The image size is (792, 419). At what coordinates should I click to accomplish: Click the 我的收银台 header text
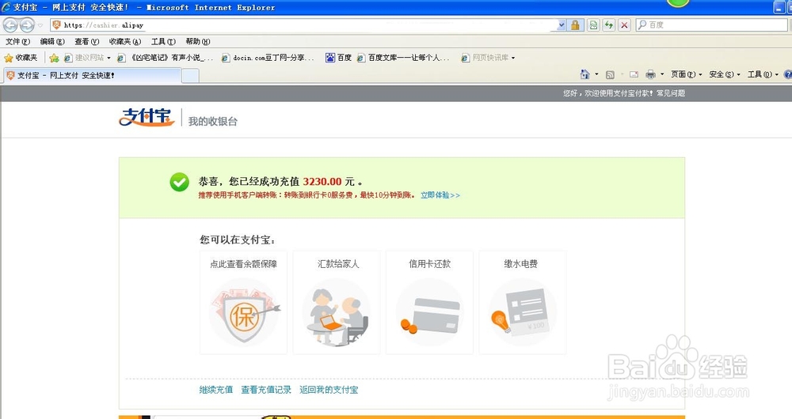click(212, 121)
